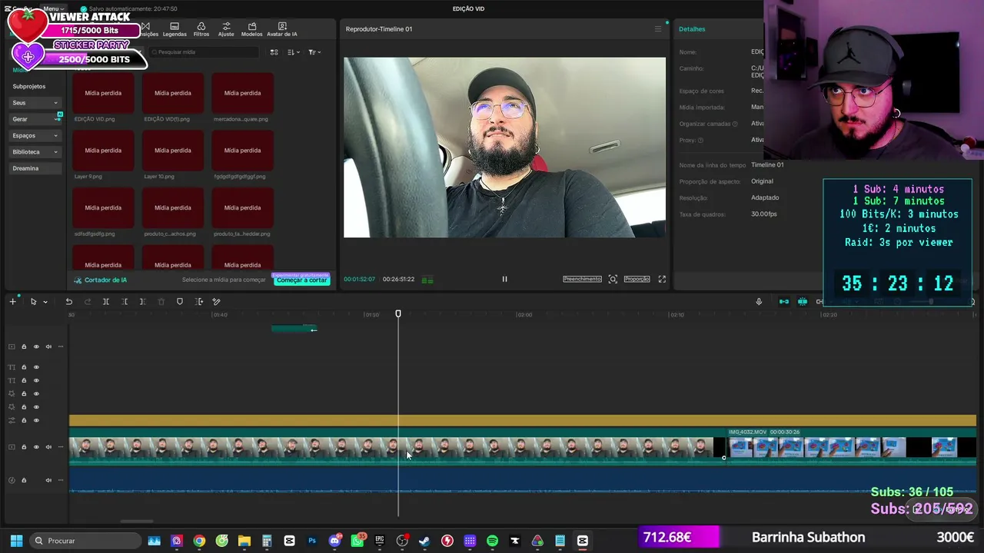Image resolution: width=984 pixels, height=553 pixels.
Task: Focus the Pesquisar mídia search field
Action: click(x=204, y=52)
